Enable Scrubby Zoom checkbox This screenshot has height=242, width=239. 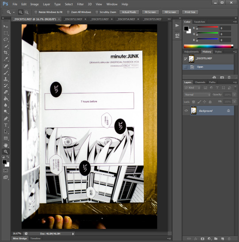[97, 12]
